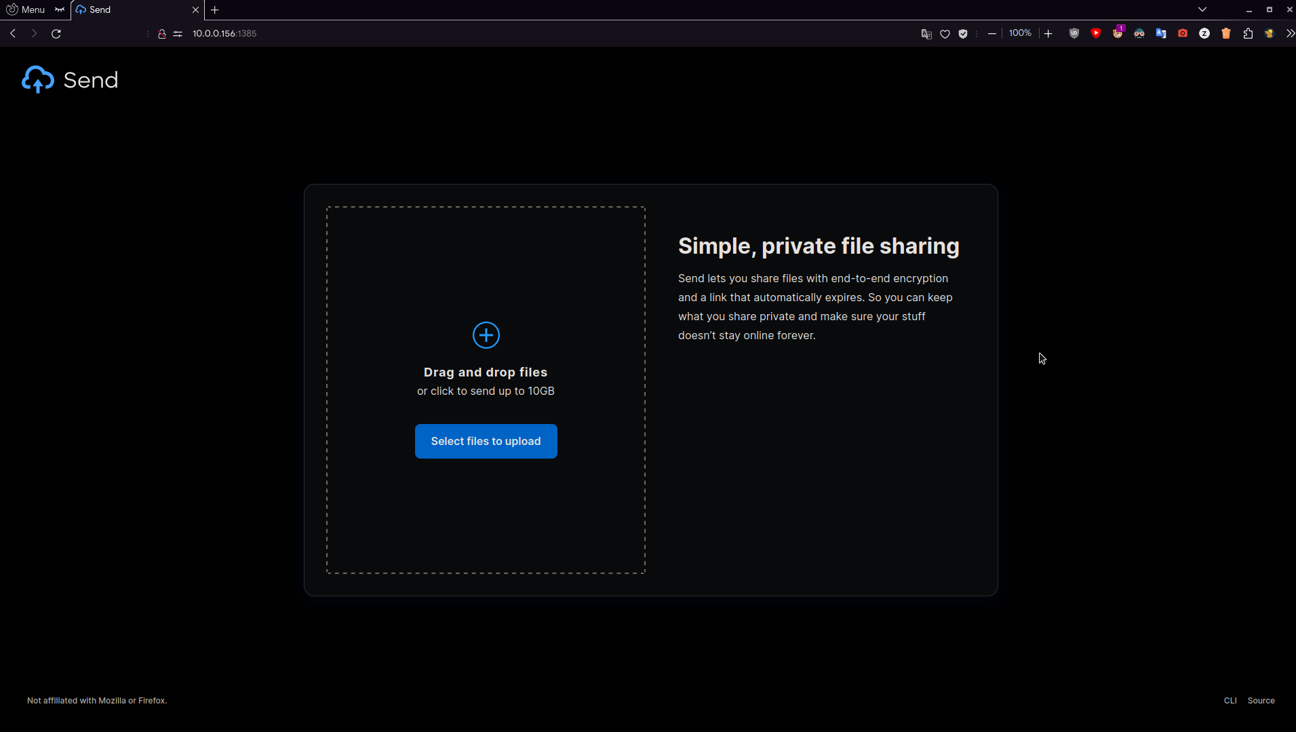1296x732 pixels.
Task: Reload the page with the refresh icon
Action: tap(56, 33)
